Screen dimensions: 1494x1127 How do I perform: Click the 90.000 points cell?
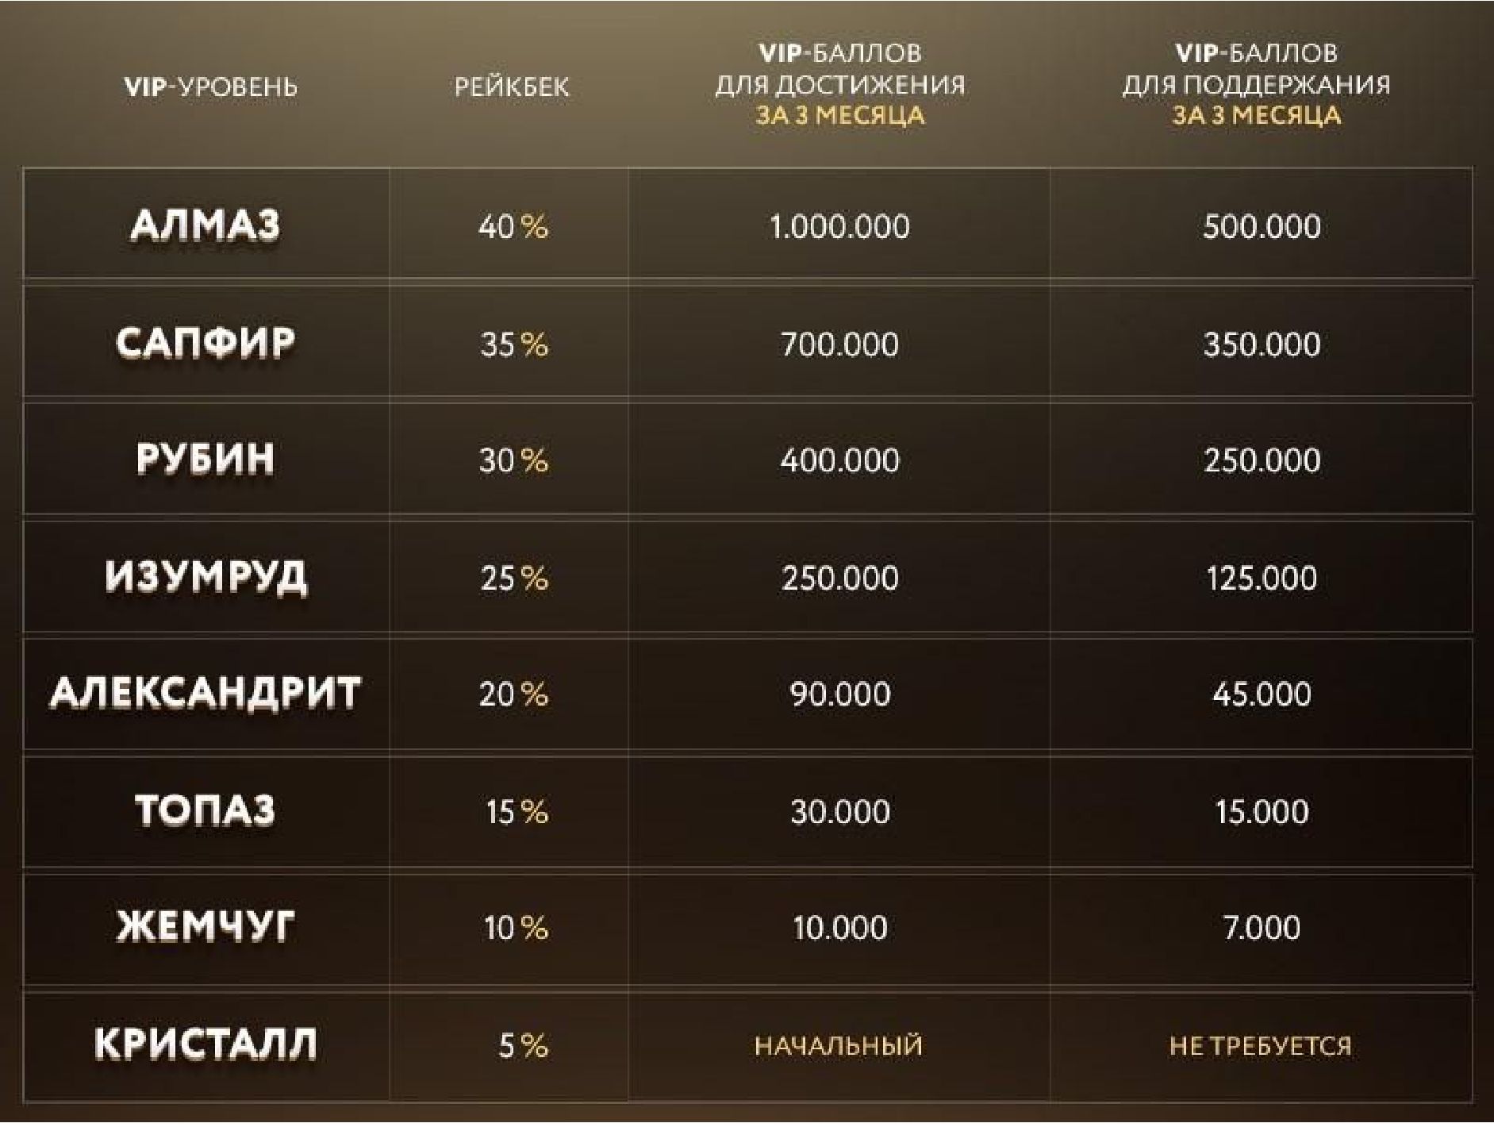point(840,694)
